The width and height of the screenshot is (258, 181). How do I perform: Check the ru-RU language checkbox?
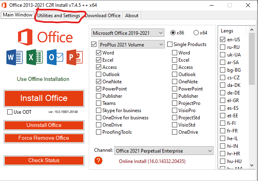tap(223, 47)
